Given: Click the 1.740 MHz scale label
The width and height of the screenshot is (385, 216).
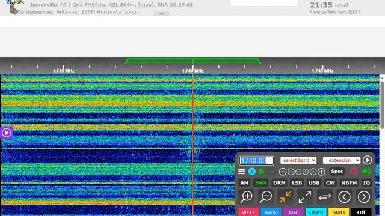Looking at the screenshot, I should 192,71.
